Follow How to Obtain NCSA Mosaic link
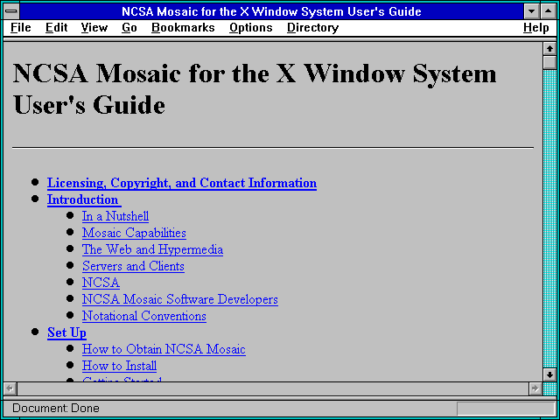The height and width of the screenshot is (420, 560). tap(164, 349)
